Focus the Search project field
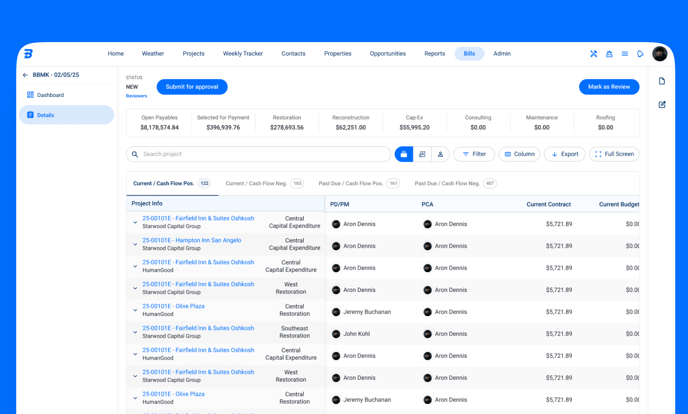 pyautogui.click(x=258, y=154)
